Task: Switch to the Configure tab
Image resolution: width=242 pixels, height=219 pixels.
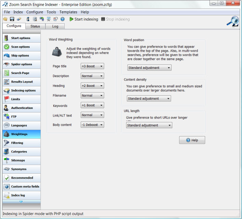Action: [14, 26]
